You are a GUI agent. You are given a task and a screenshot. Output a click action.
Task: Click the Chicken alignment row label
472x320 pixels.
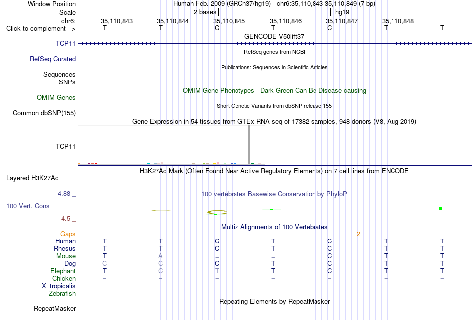click(x=64, y=278)
